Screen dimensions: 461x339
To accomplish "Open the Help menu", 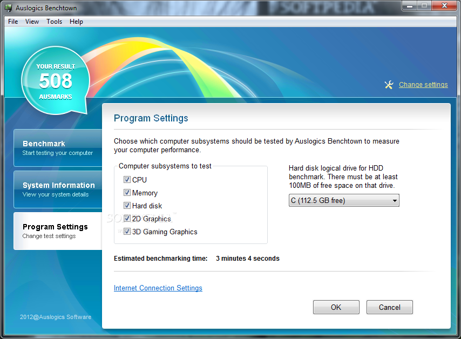I will tap(77, 22).
